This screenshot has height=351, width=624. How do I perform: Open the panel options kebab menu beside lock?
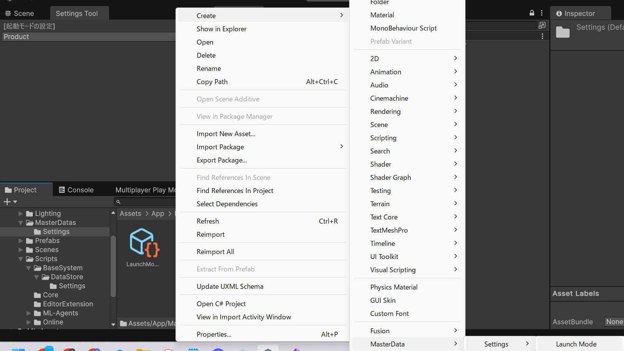coord(542,13)
